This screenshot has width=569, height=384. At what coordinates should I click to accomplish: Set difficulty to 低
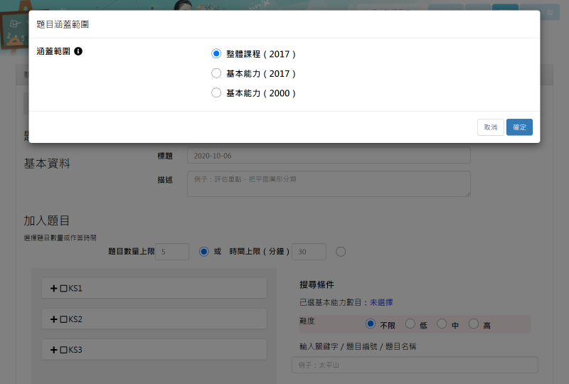pyautogui.click(x=410, y=324)
